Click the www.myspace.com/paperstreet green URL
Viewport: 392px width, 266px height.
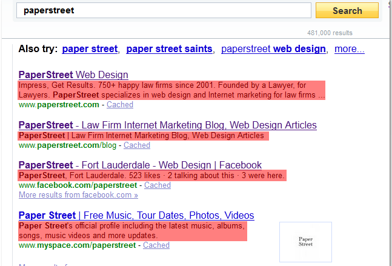78,245
